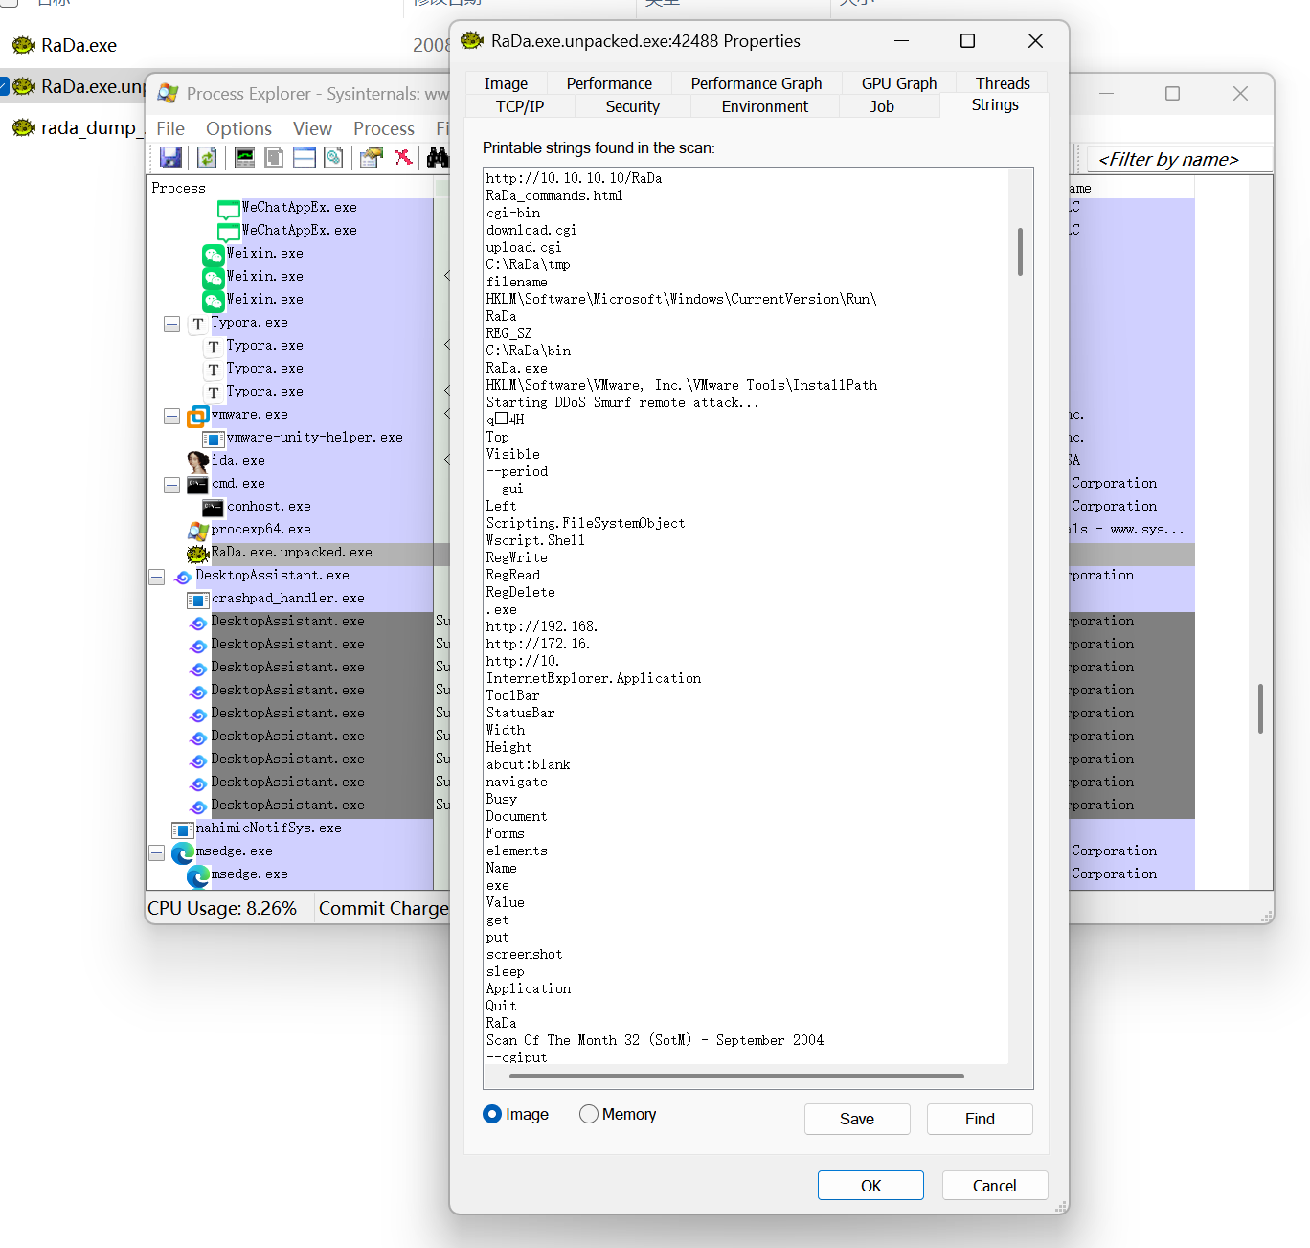Open process Properties toolbar icon
1310x1248 pixels.
(x=371, y=157)
